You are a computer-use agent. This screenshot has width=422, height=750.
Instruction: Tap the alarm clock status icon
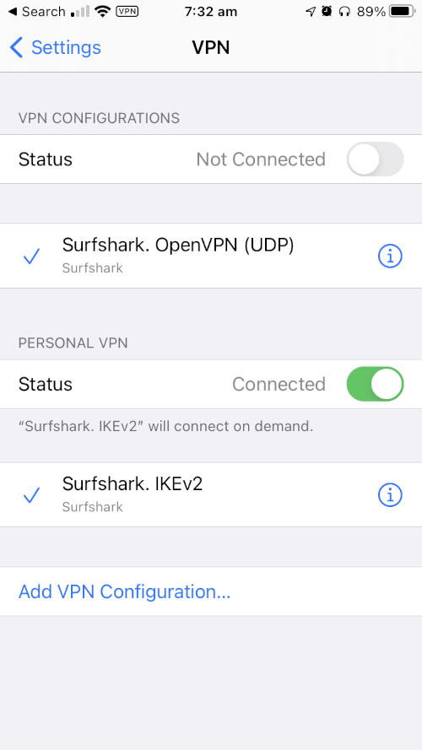coord(327,12)
